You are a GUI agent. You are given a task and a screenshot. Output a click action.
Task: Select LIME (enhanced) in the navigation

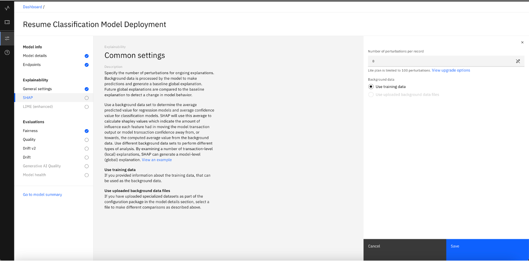click(38, 107)
